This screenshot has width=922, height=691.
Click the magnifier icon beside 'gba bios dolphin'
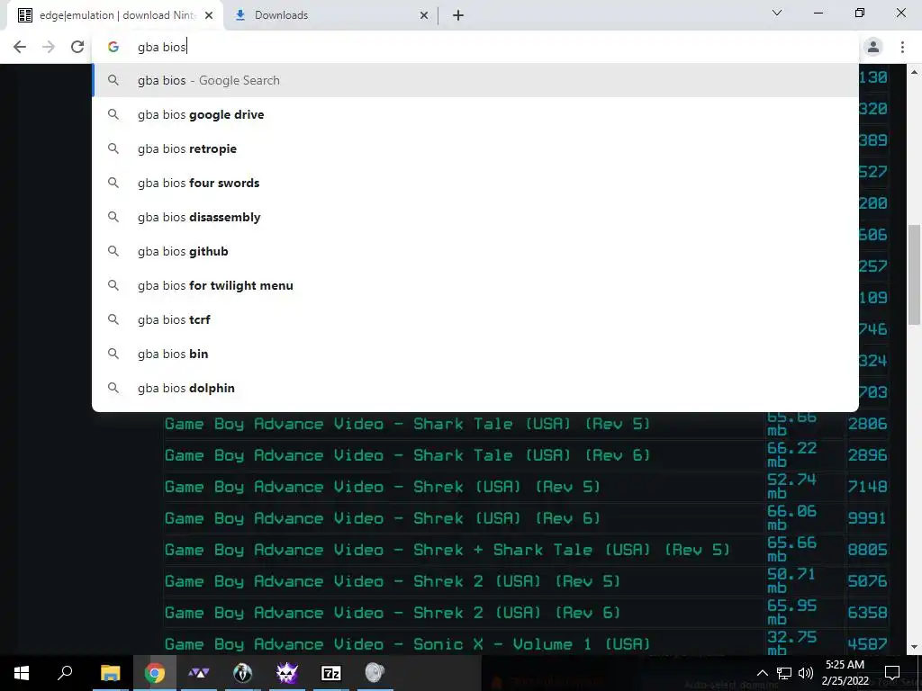click(113, 388)
